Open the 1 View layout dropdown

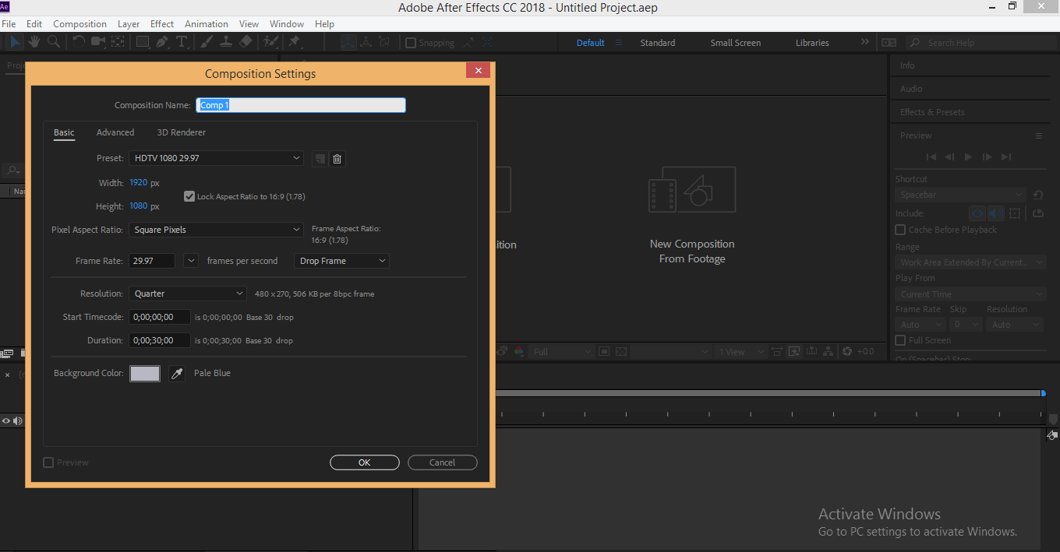click(740, 352)
